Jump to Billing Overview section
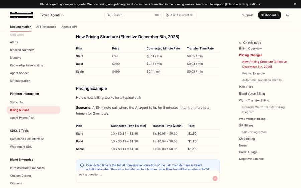Screen dimensions: 301x188 [x=250, y=48]
